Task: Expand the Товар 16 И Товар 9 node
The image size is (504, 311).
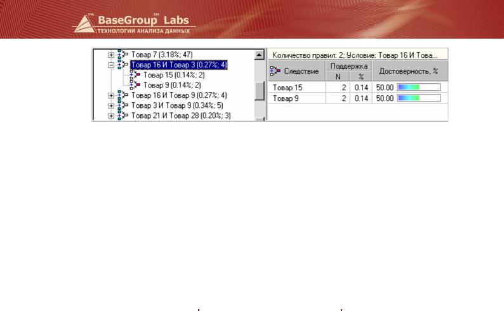Action: [111, 95]
